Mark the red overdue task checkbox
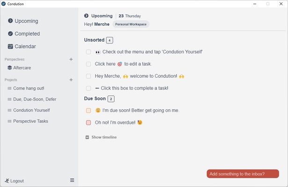The width and height of the screenshot is (288, 187). 89,122
